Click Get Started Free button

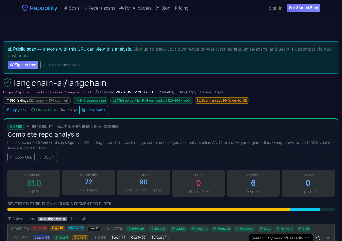click(x=303, y=8)
